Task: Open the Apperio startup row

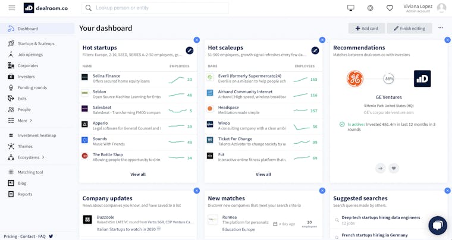Action: [x=138, y=126]
